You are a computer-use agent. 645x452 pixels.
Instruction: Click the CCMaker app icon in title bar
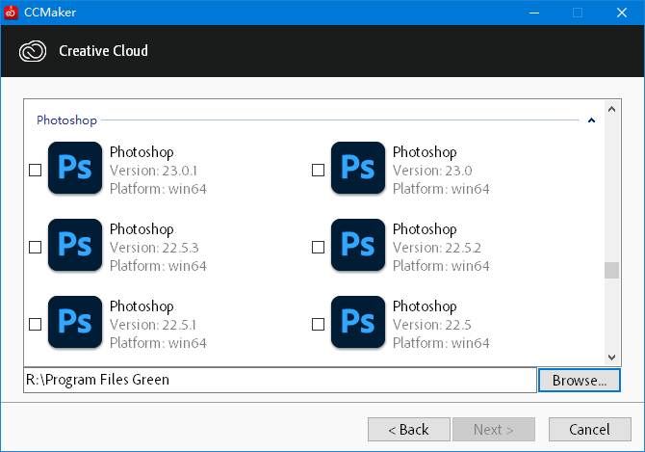(11, 13)
